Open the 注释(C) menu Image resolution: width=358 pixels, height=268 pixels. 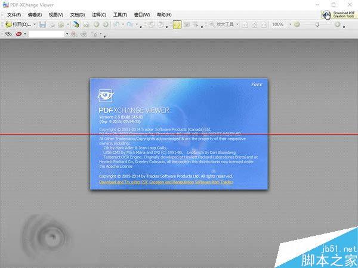pyautogui.click(x=99, y=15)
